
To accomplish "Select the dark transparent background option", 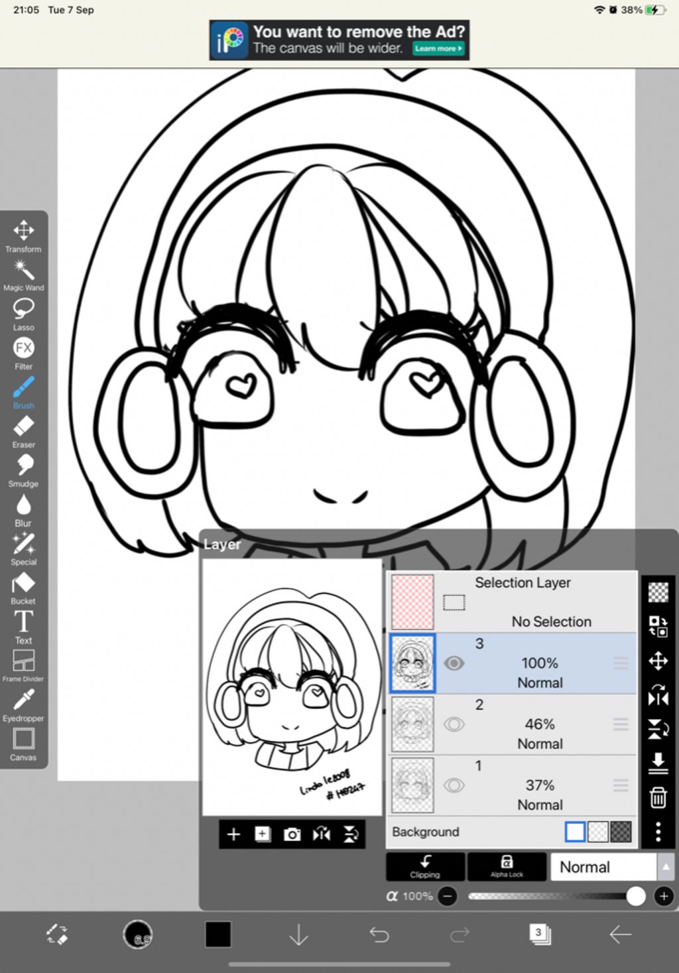I will pyautogui.click(x=621, y=832).
